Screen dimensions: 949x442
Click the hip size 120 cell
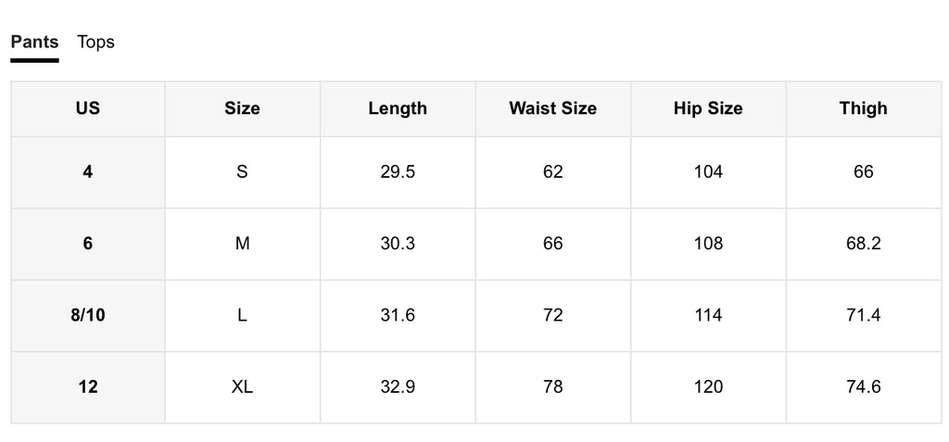(x=708, y=387)
